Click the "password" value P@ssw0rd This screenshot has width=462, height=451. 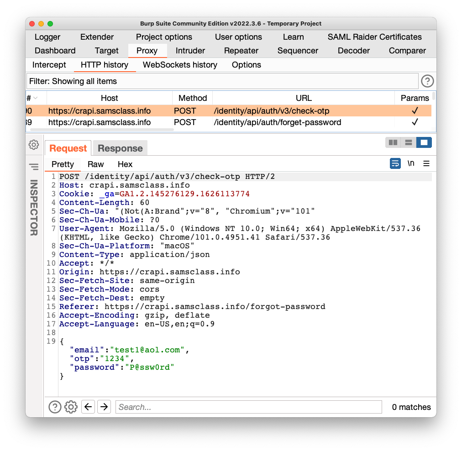[150, 367]
